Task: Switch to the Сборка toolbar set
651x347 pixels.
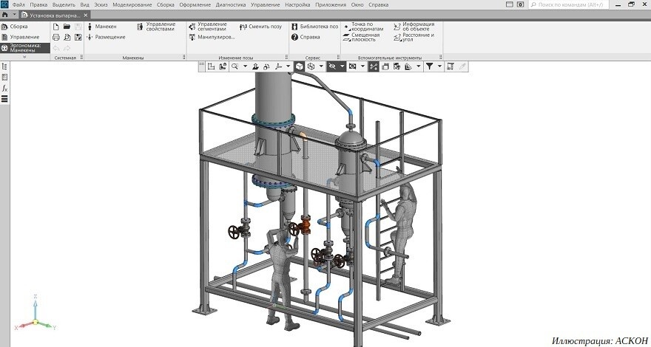Action: coord(15,27)
